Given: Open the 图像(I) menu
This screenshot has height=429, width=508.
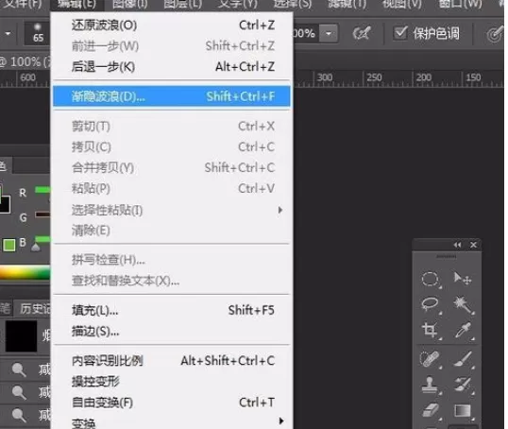Looking at the screenshot, I should (130, 4).
